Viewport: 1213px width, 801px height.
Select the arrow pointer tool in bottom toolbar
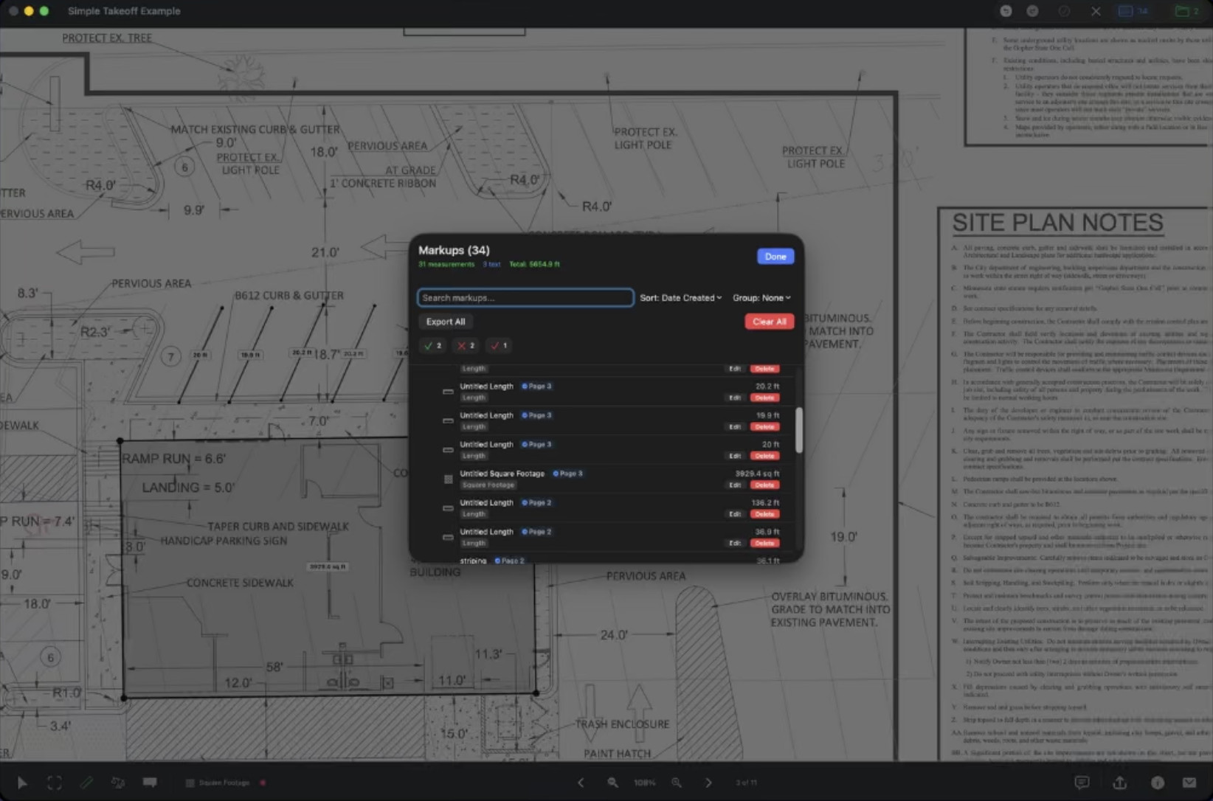(x=22, y=783)
